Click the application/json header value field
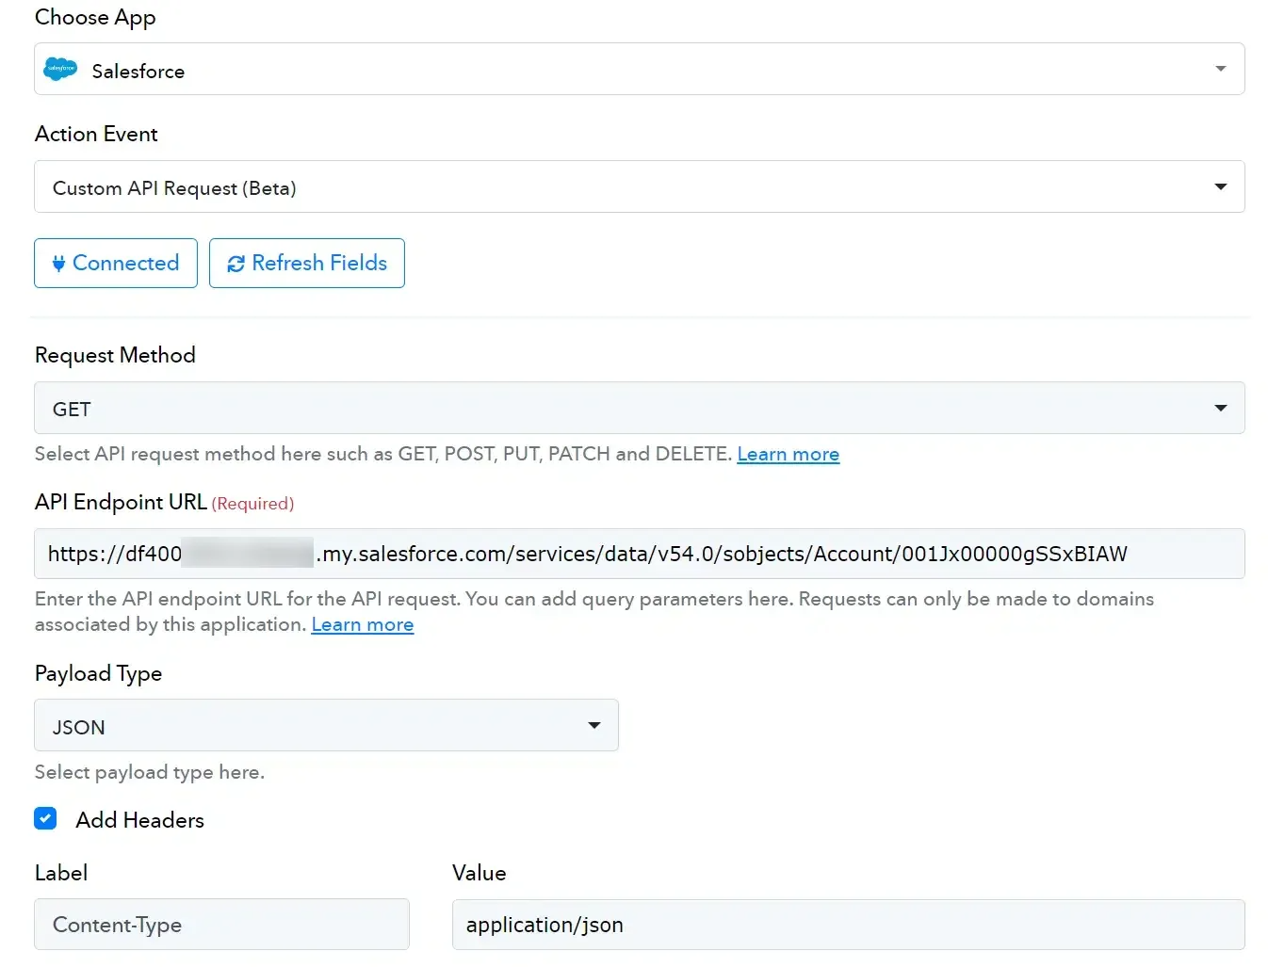The height and width of the screenshot is (967, 1268). tap(849, 925)
